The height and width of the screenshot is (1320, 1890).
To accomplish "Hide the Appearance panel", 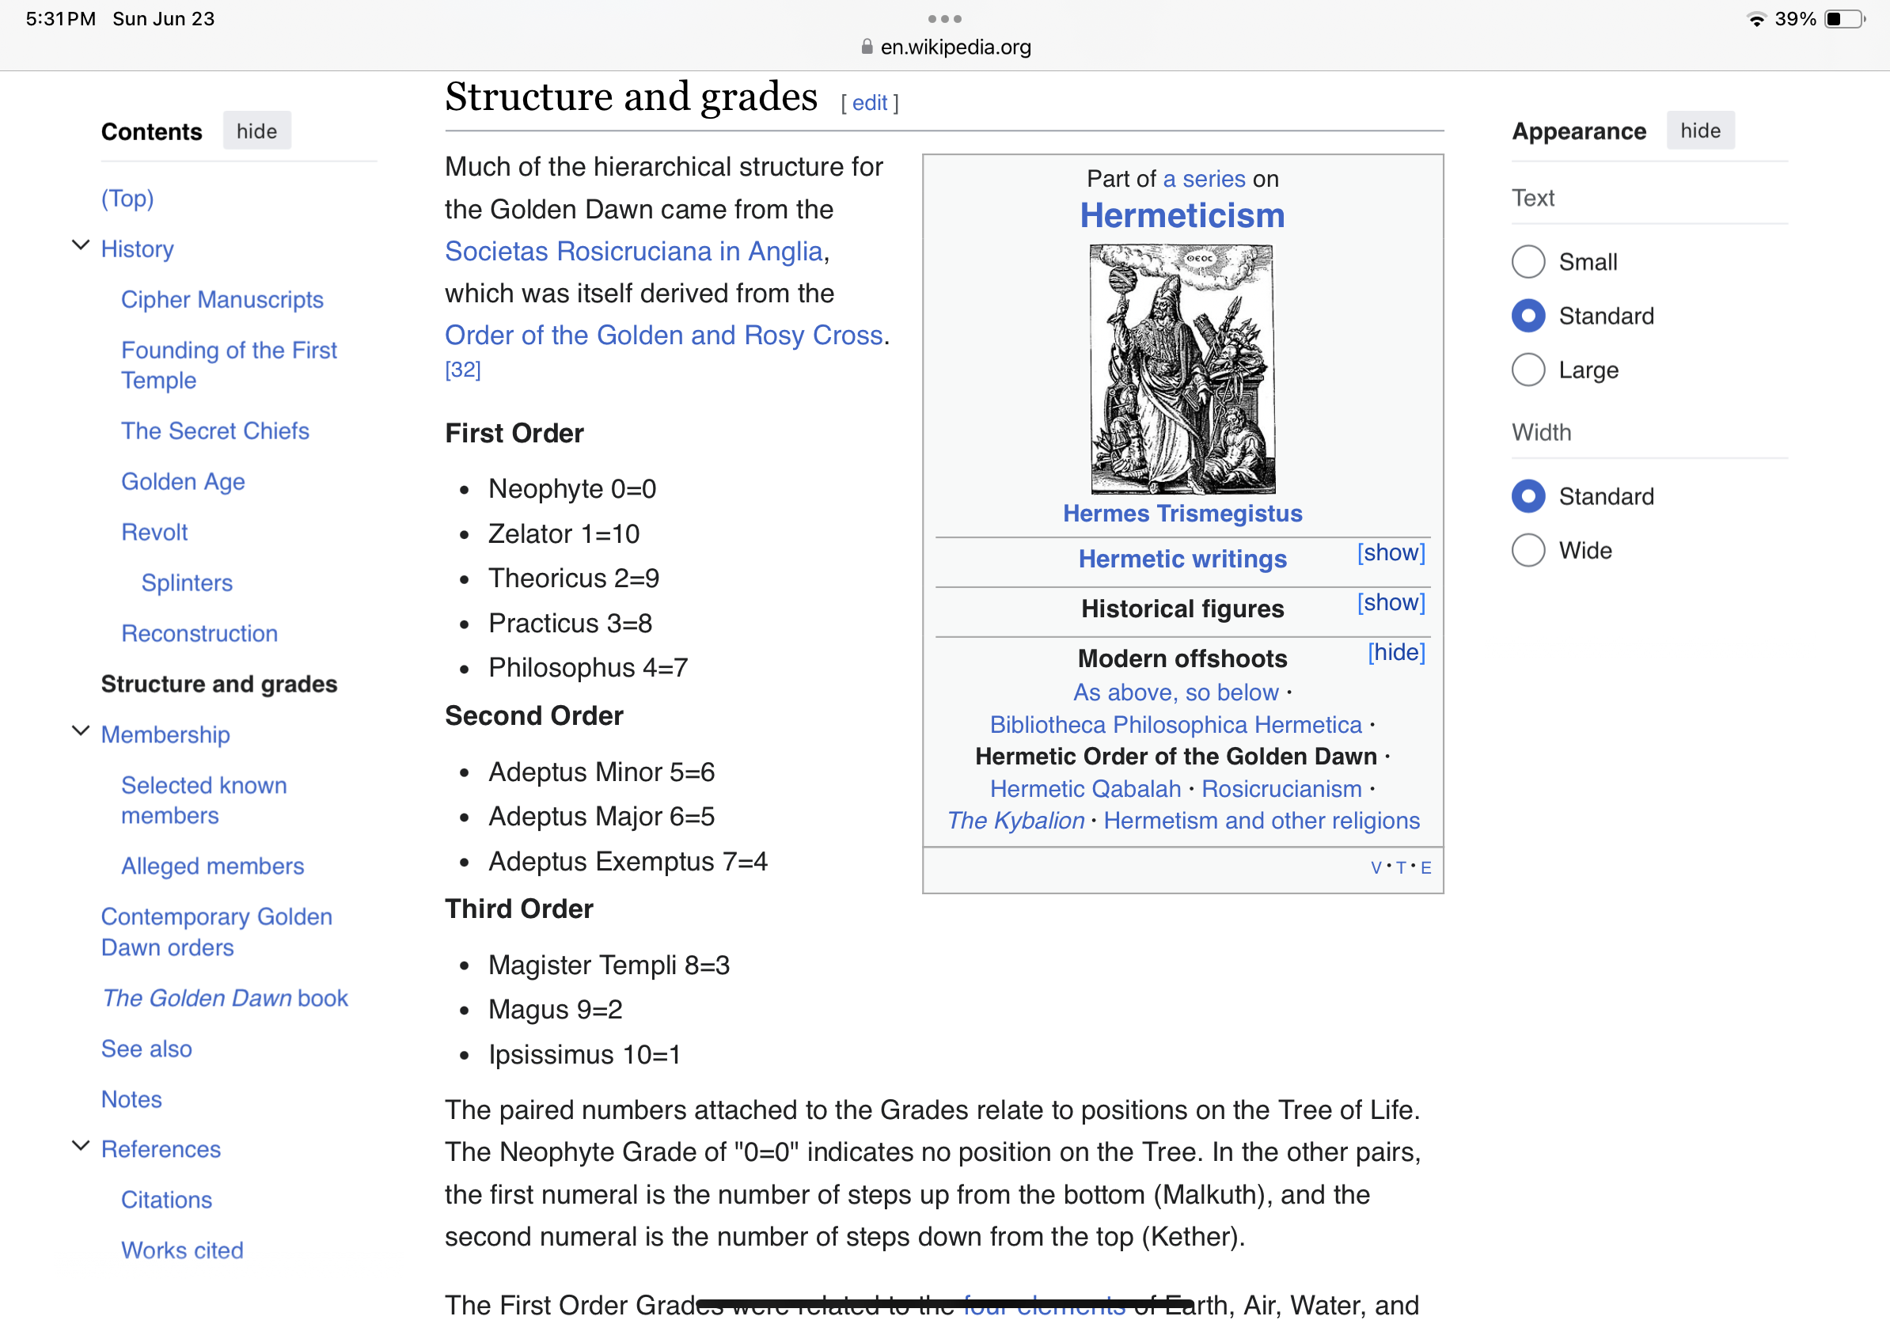I will (x=1700, y=131).
